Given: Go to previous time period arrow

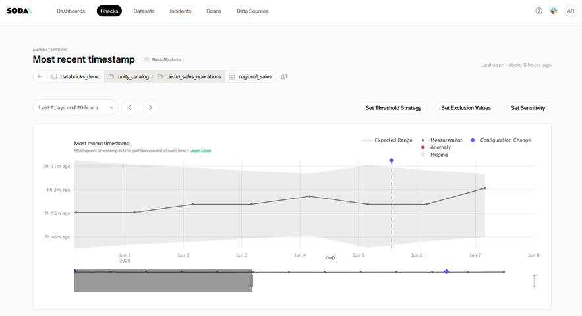Looking at the screenshot, I should (x=130, y=107).
